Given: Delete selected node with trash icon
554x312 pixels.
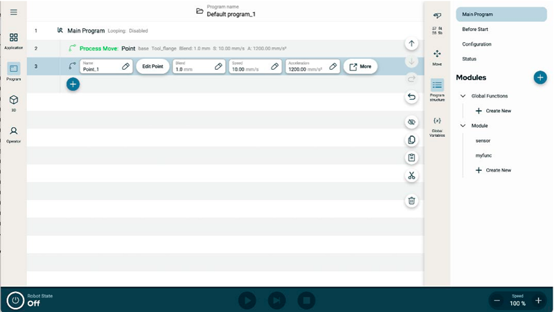Looking at the screenshot, I should [x=411, y=201].
